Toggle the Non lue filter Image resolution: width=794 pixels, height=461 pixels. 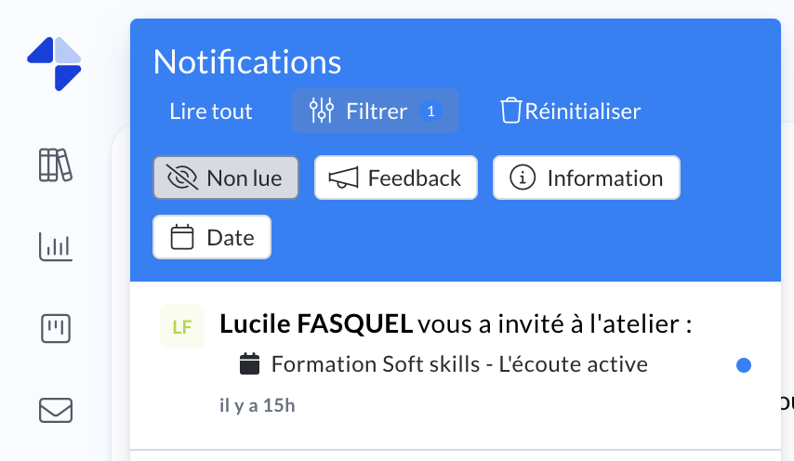[226, 178]
